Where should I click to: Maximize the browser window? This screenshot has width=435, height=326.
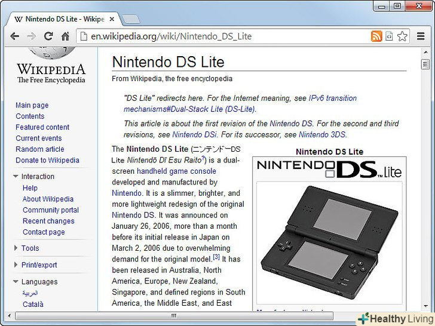pos(397,6)
